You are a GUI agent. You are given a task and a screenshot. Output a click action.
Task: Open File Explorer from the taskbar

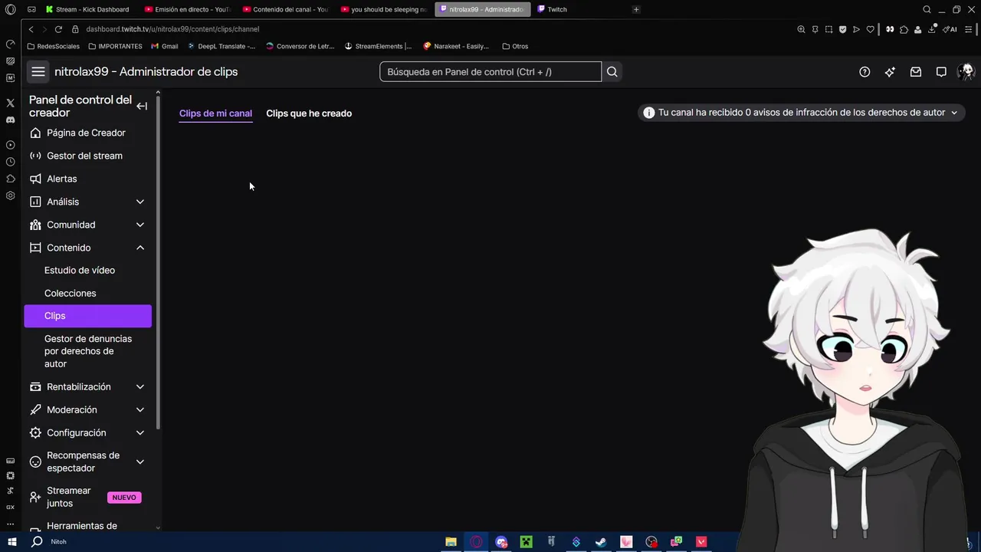point(451,541)
